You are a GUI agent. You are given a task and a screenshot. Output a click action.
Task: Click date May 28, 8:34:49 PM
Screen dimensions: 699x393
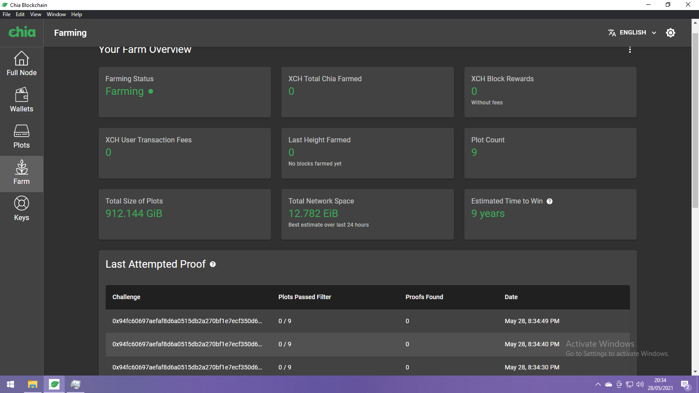click(532, 321)
